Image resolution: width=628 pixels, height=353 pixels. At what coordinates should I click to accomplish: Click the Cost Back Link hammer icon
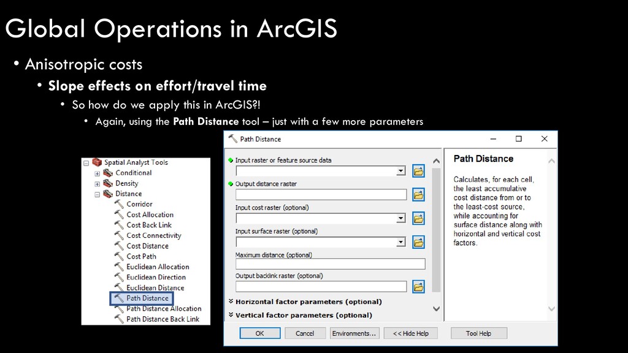[x=119, y=224]
